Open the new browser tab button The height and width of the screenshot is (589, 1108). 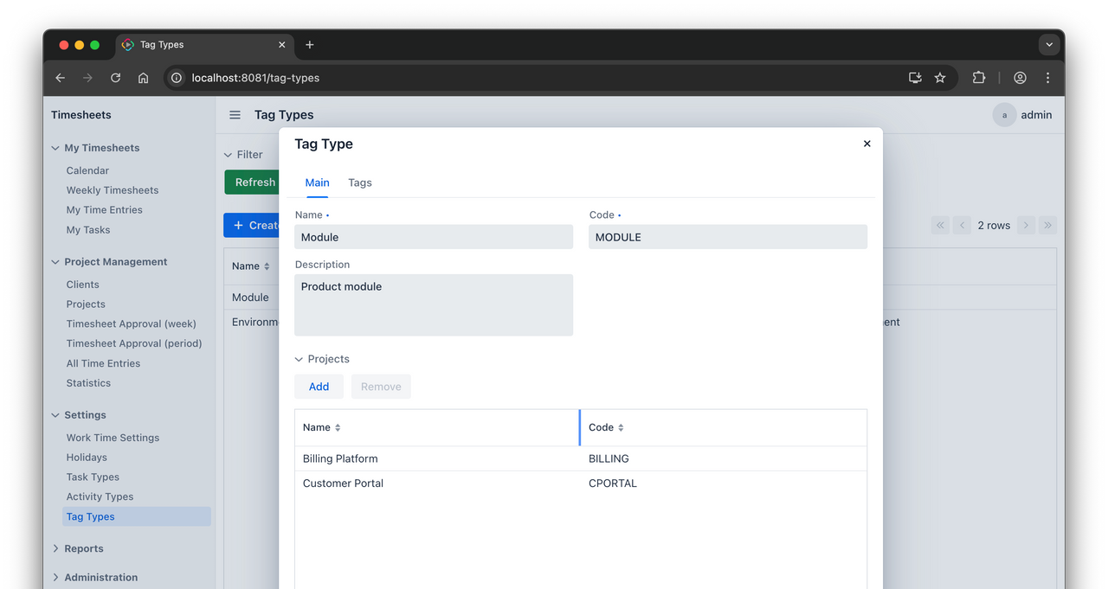310,45
